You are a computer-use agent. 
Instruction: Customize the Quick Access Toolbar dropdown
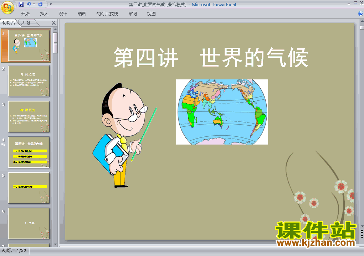(51, 4)
